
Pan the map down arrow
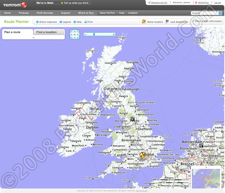click(74, 38)
